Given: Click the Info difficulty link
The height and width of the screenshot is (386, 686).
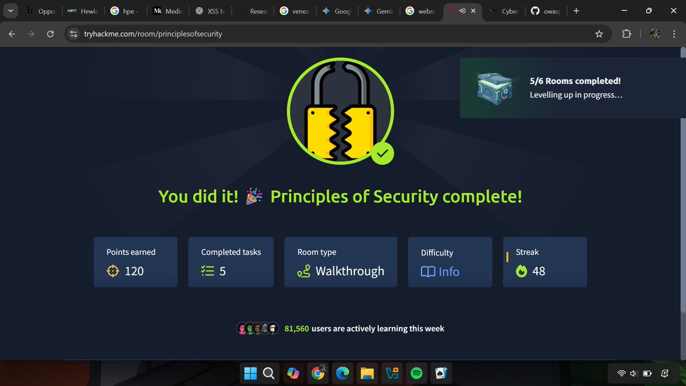Looking at the screenshot, I should click(x=449, y=272).
